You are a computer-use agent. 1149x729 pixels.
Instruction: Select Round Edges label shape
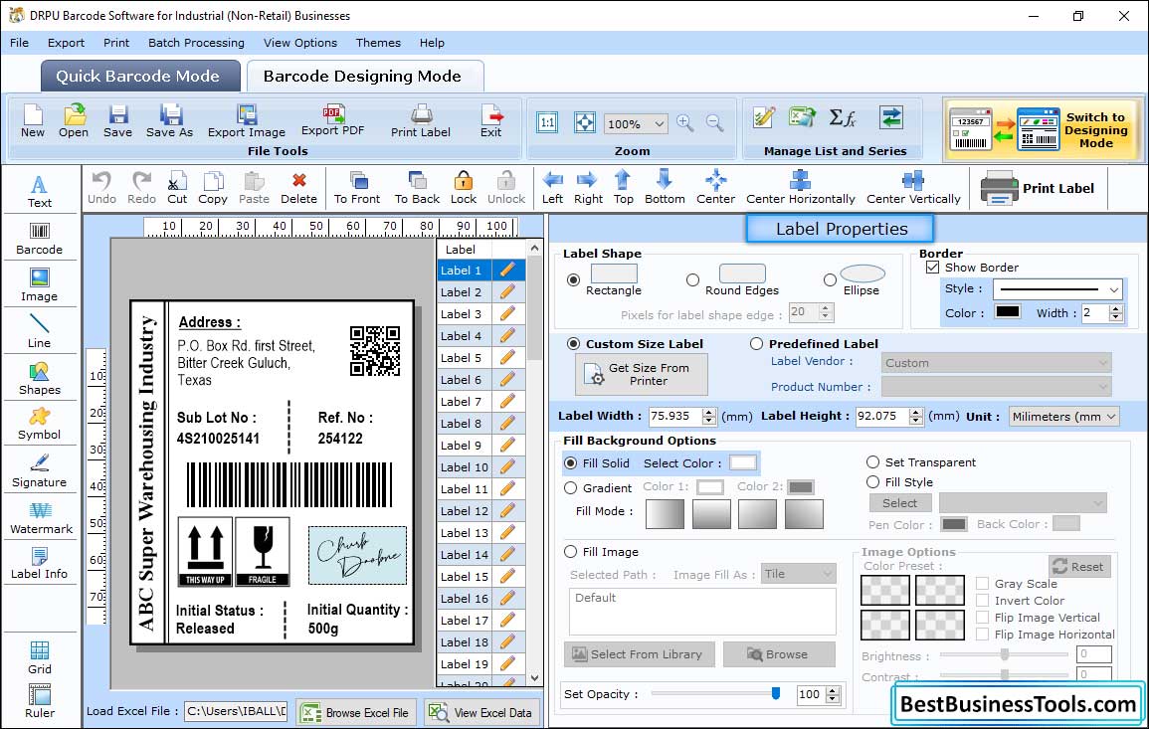click(692, 279)
